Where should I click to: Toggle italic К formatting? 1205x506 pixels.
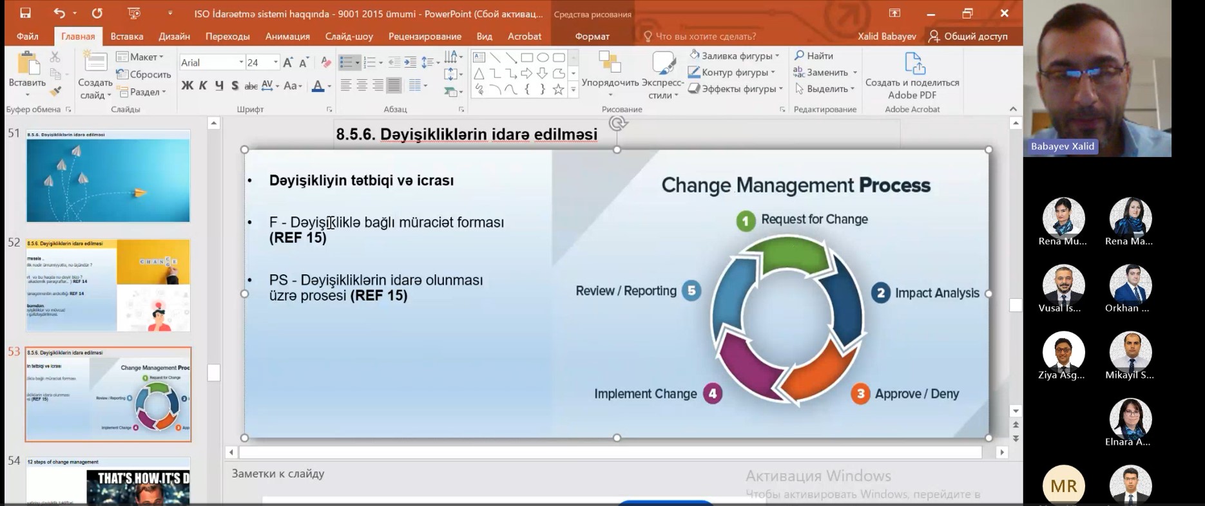coord(203,85)
